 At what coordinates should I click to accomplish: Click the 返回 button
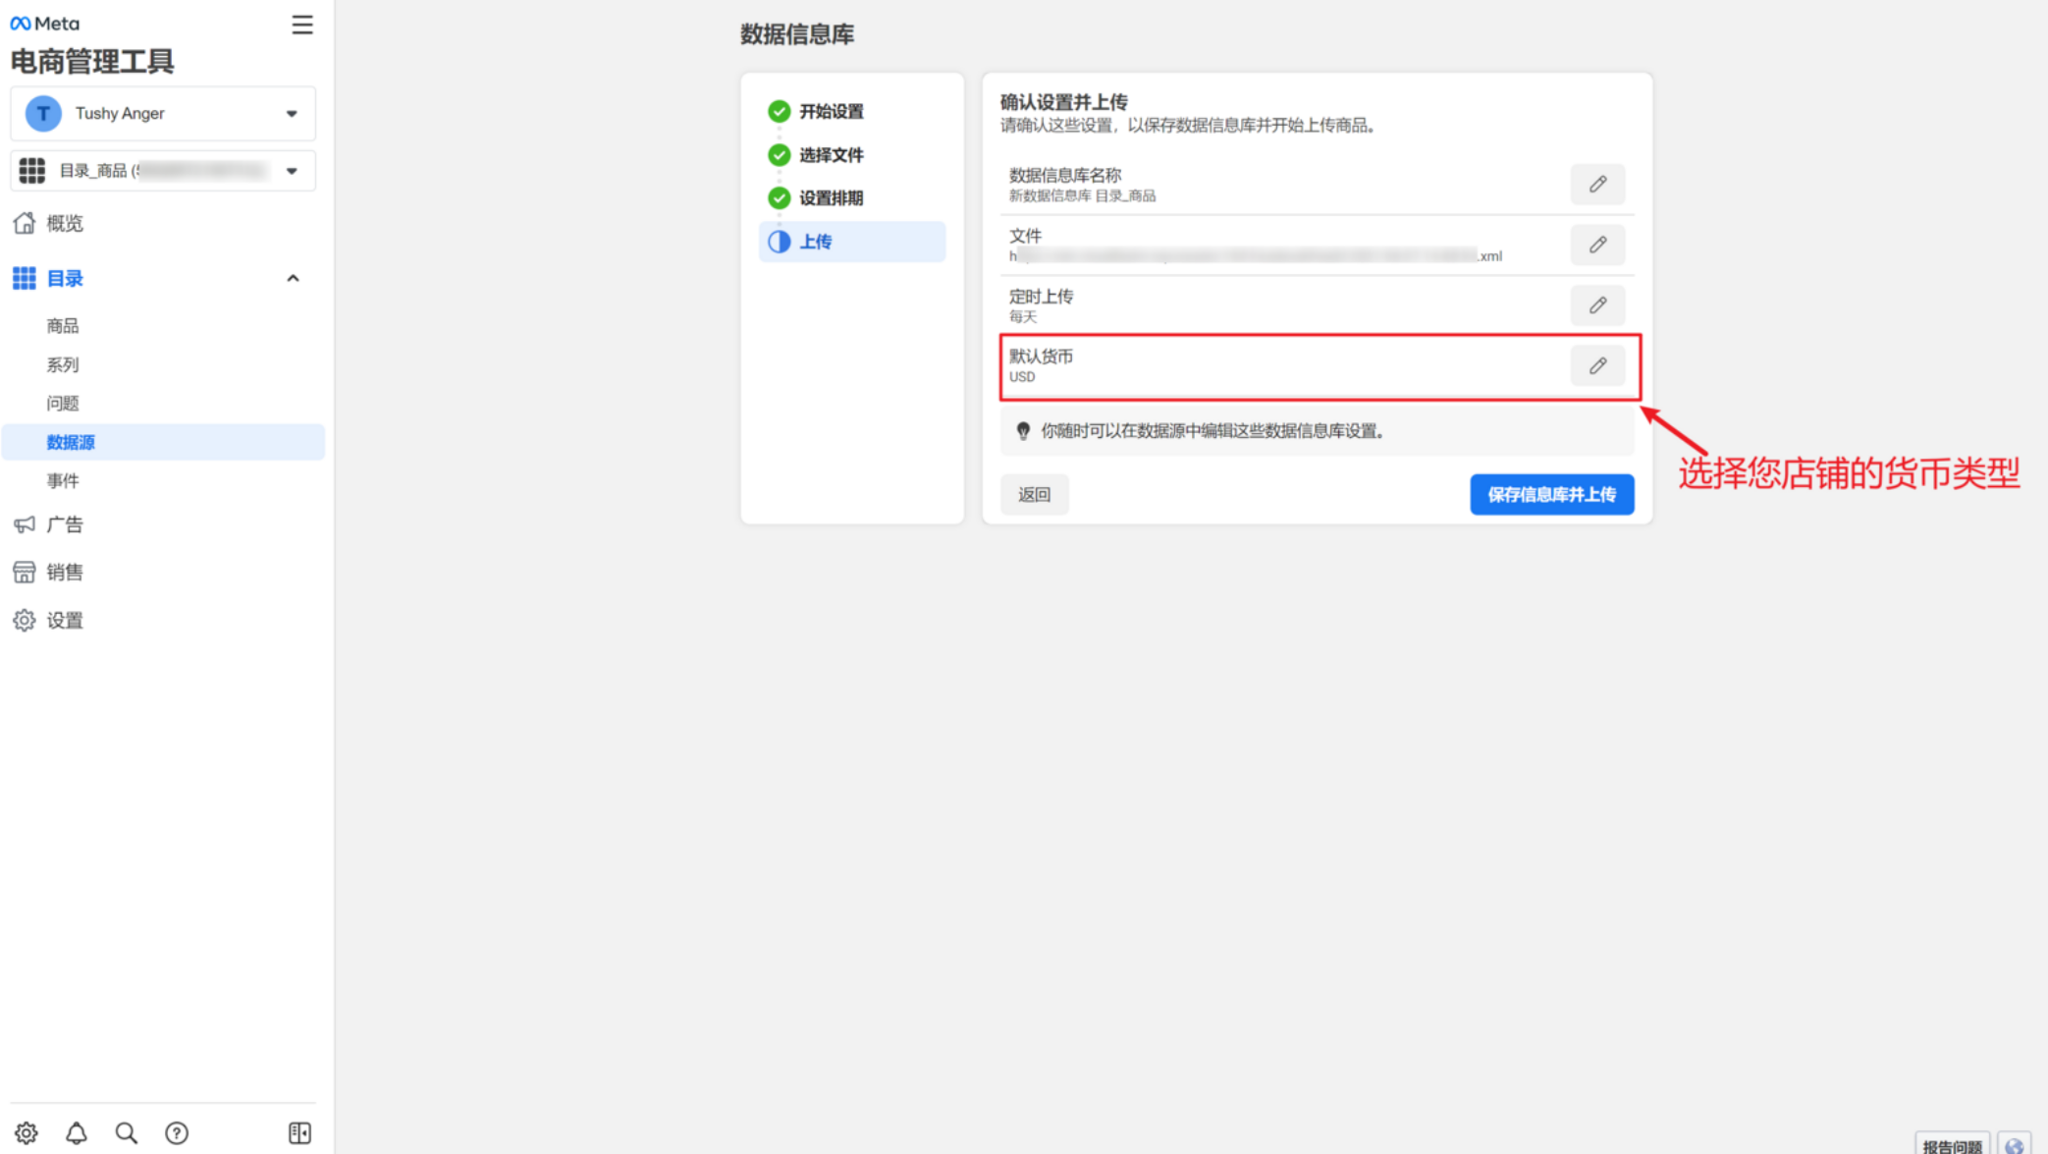click(1034, 494)
